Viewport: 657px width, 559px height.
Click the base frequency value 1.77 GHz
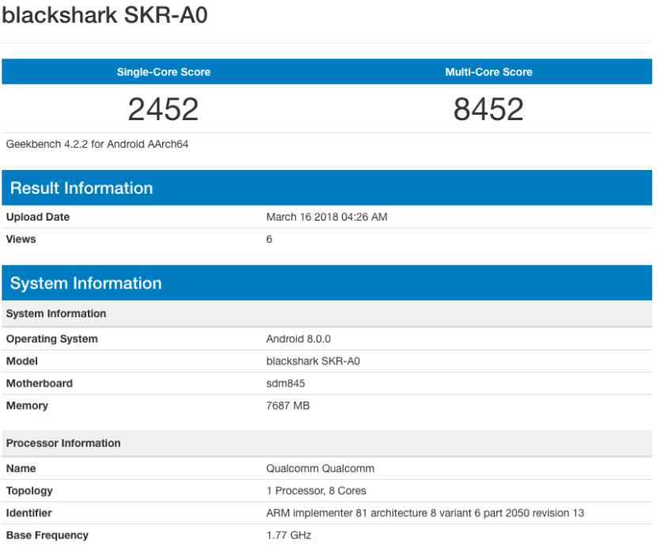point(289,534)
